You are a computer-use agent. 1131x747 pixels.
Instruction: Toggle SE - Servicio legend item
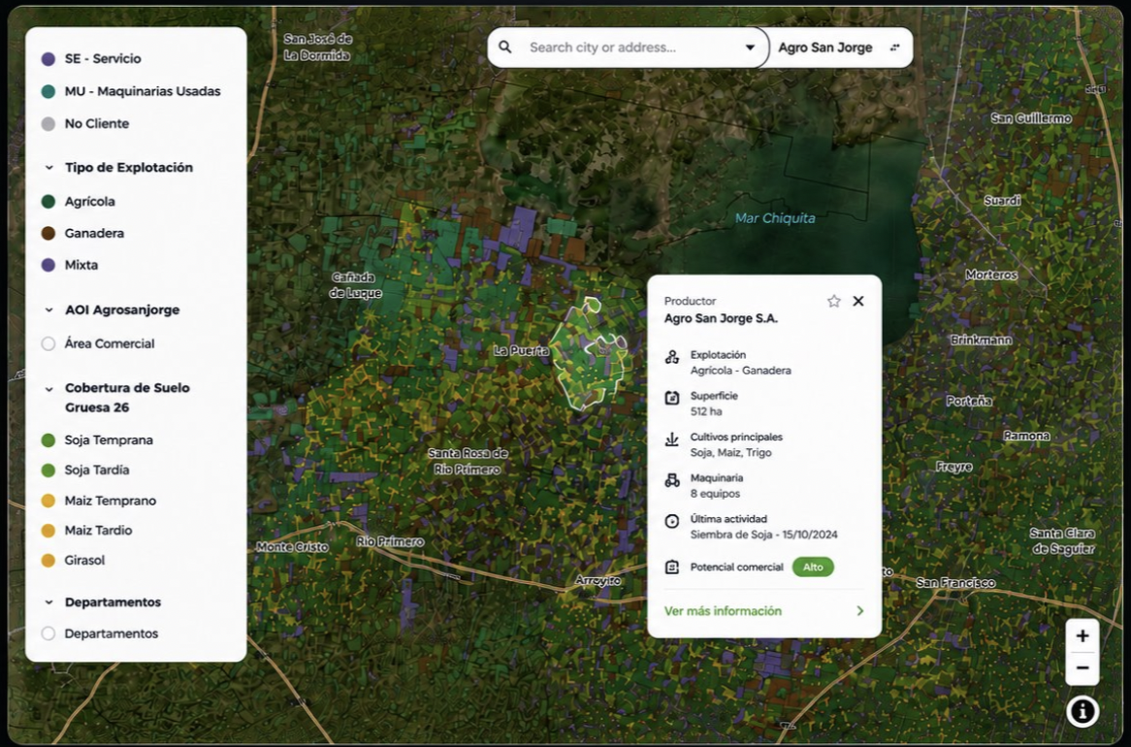[x=91, y=58]
